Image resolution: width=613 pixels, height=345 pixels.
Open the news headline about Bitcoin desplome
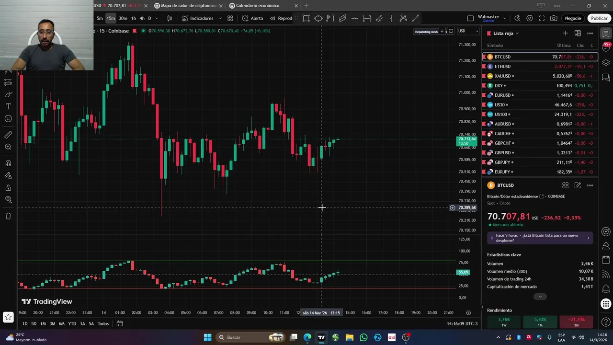pos(540,238)
